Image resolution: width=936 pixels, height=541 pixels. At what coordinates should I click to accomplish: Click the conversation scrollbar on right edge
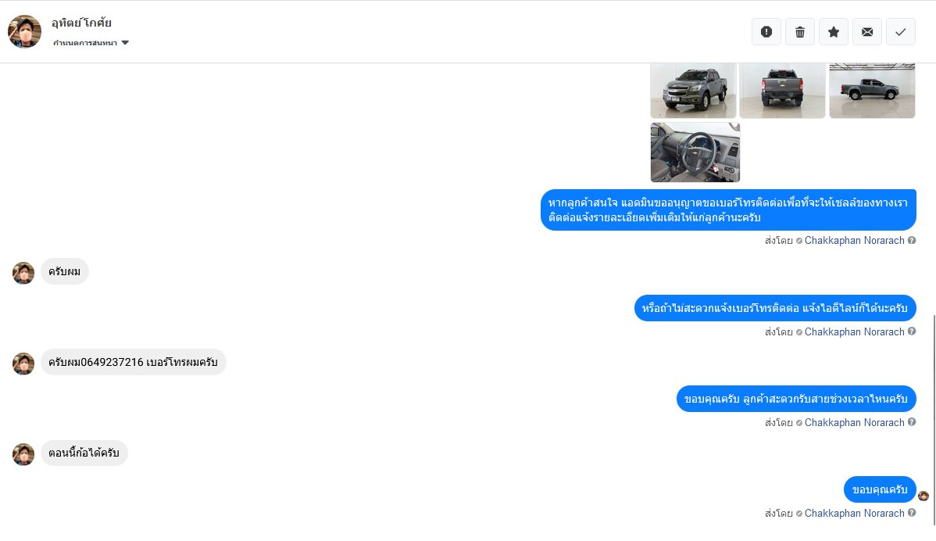point(934,420)
